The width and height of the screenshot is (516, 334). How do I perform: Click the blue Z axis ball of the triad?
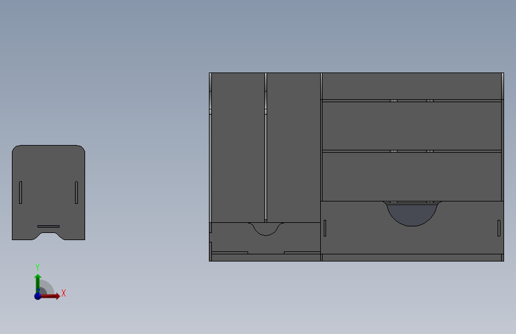coord(38,296)
